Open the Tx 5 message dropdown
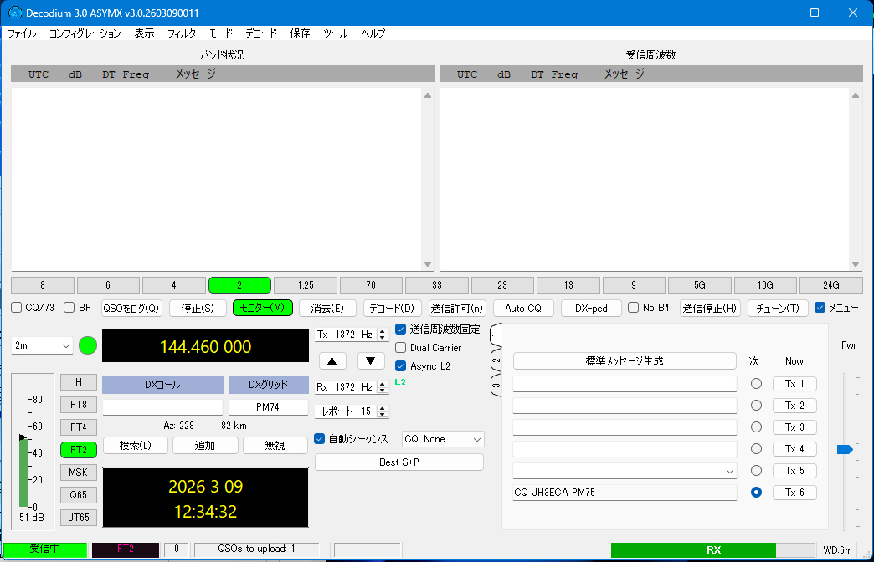 728,472
